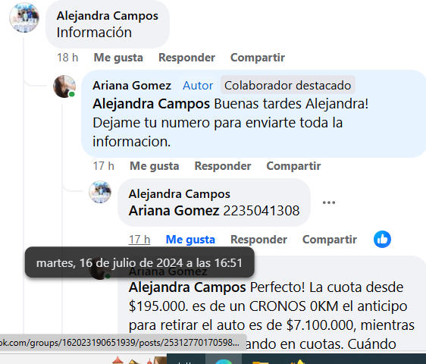Like Ariana Gomez's "Buenas tardes" reply
The image size is (426, 364).
click(x=155, y=166)
